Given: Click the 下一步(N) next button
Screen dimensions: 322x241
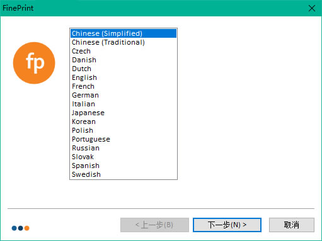Looking at the screenshot, I should [227, 225].
